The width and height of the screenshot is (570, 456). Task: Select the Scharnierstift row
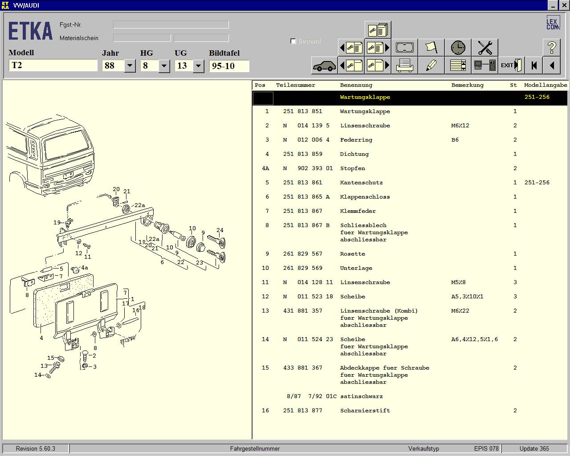(x=410, y=411)
